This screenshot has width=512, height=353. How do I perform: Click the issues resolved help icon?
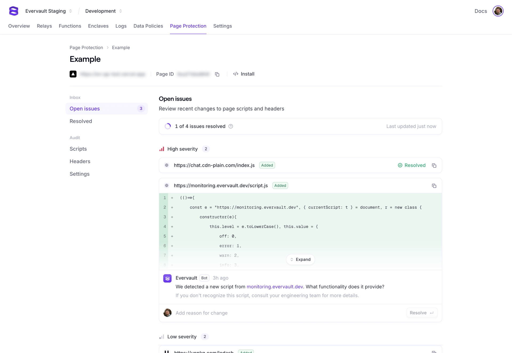tap(231, 126)
